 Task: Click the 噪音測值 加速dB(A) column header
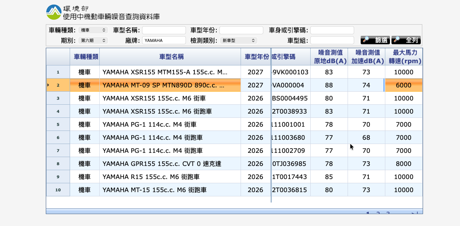point(366,57)
